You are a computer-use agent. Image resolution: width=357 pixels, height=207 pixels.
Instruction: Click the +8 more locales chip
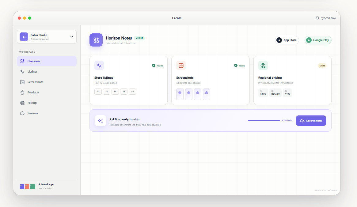(132, 92)
